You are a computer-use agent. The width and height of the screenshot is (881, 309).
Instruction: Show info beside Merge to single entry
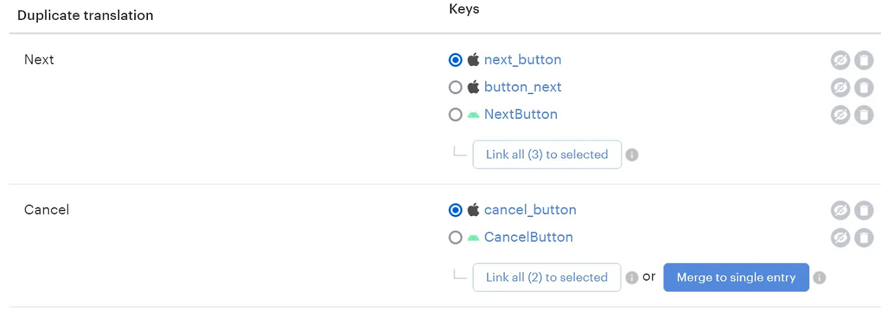819,278
